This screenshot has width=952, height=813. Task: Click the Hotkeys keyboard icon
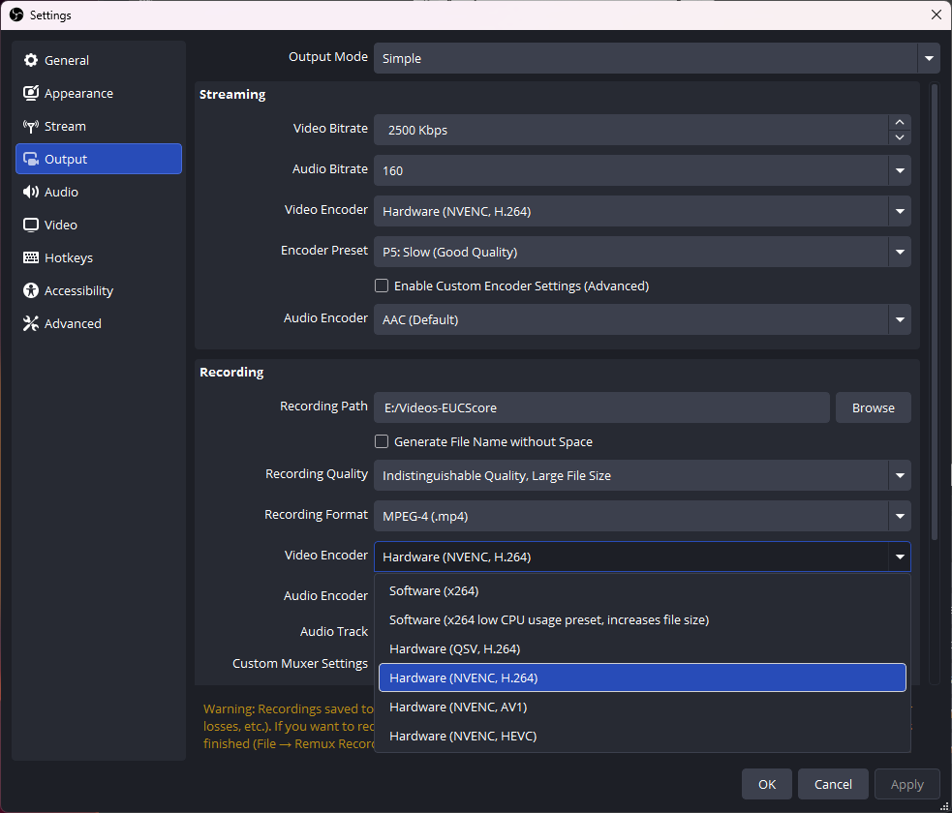click(x=32, y=257)
